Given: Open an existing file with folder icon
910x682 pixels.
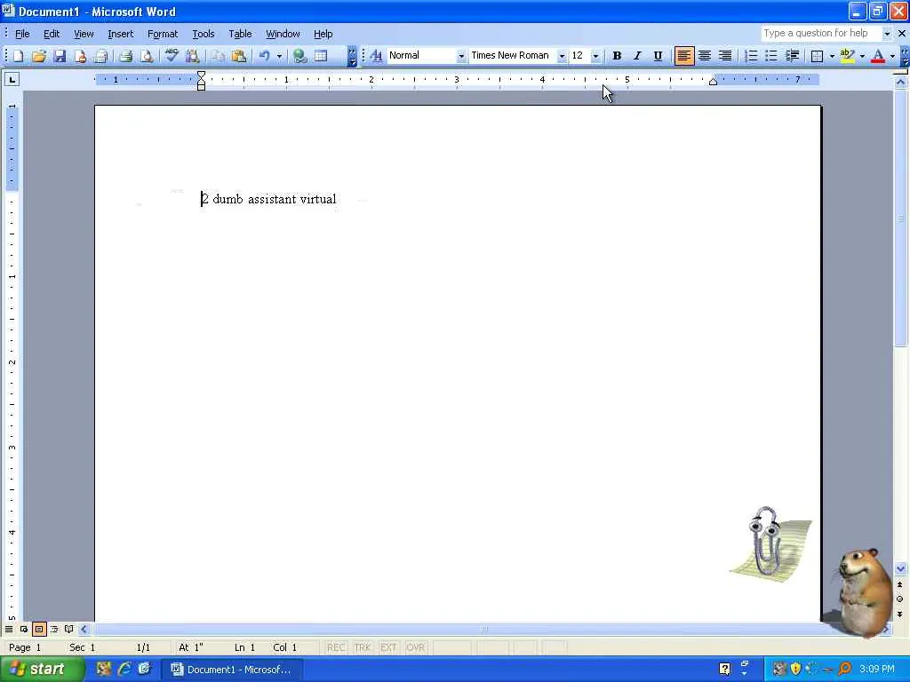Looking at the screenshot, I should 39,56.
